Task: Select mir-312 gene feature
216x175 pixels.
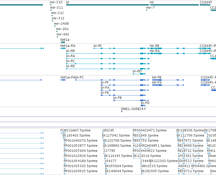Action: [x=52, y=16]
